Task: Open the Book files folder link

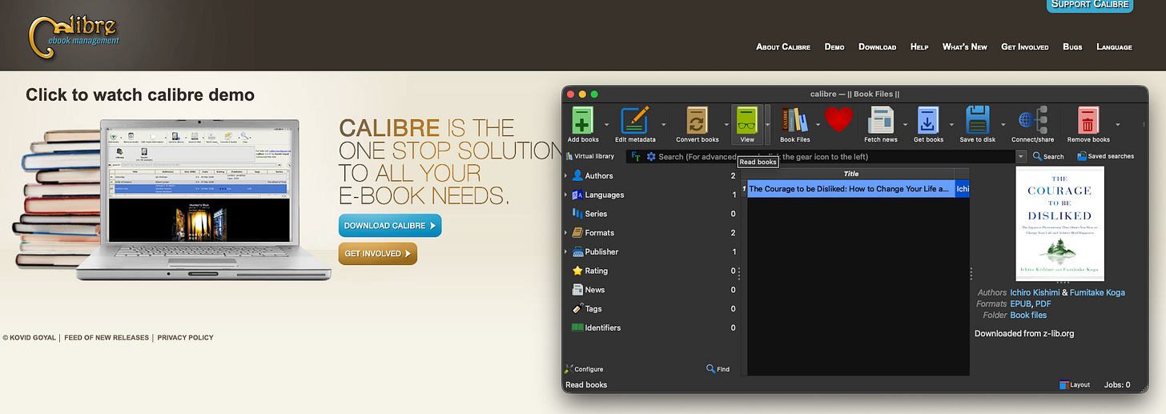Action: (x=1028, y=315)
